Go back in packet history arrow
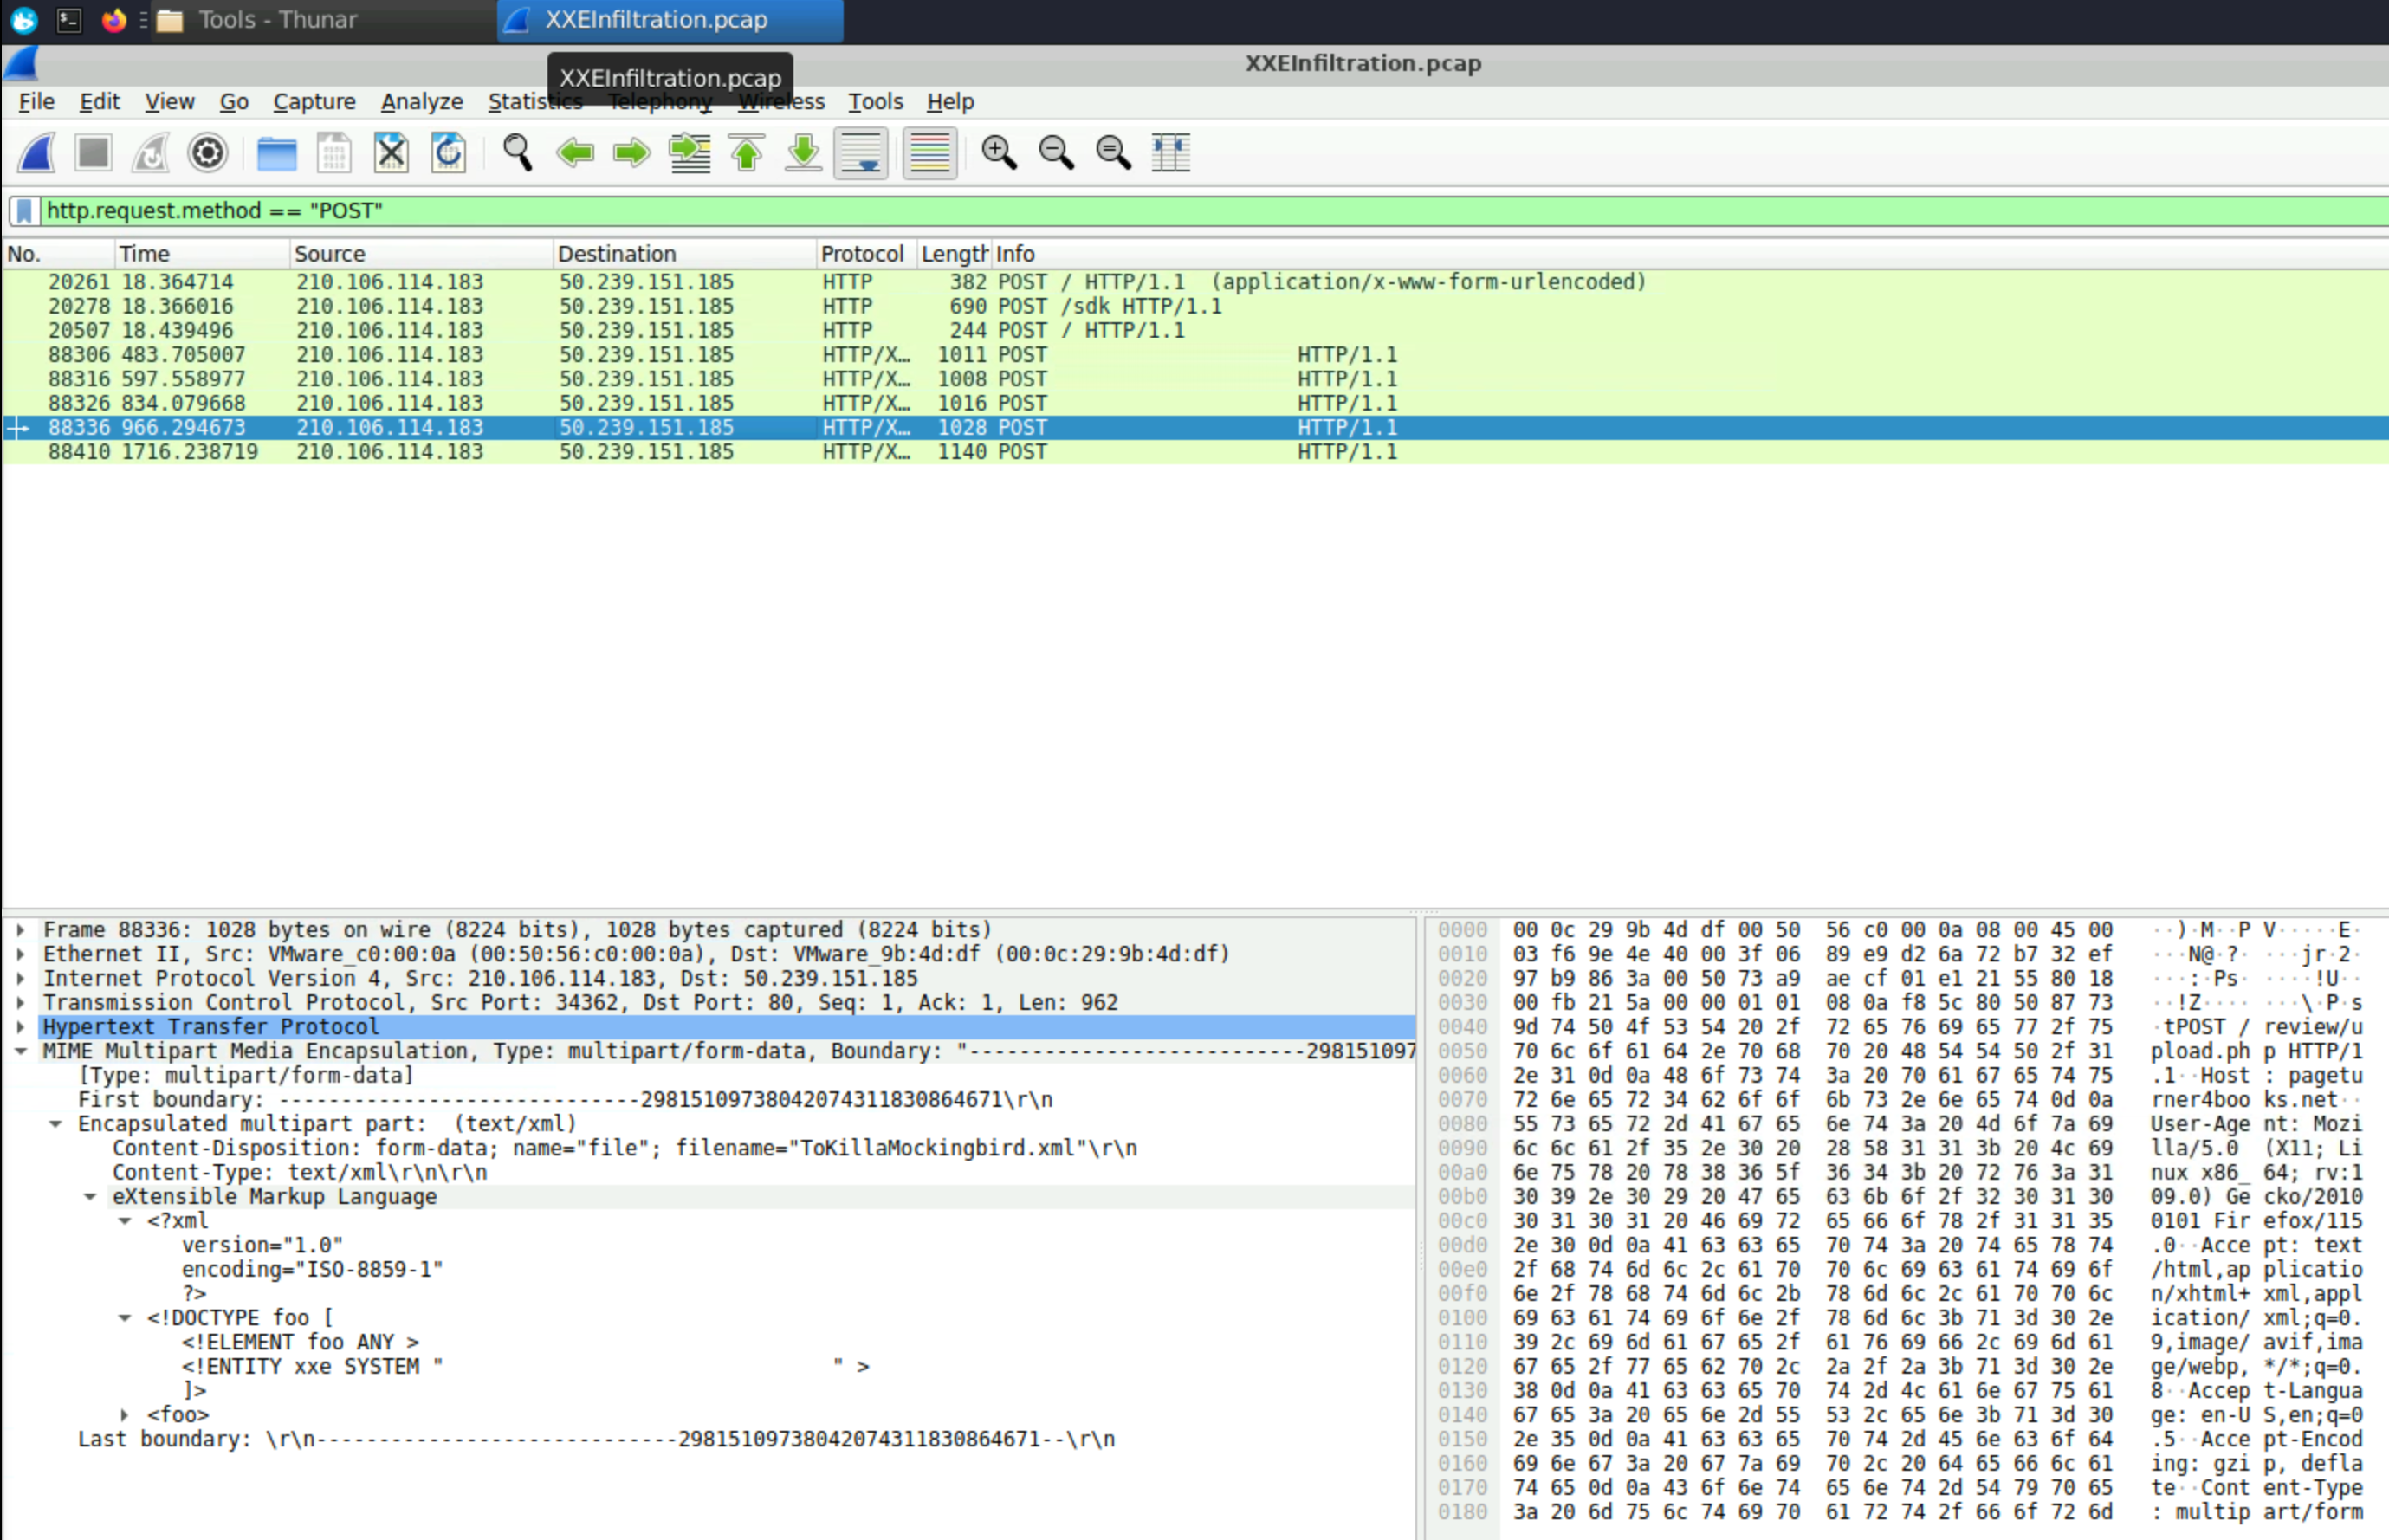This screenshot has width=2389, height=1540. [x=575, y=153]
